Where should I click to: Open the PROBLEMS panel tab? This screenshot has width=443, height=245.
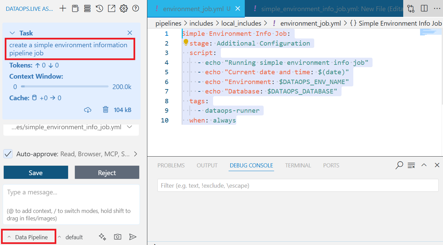[x=171, y=165]
